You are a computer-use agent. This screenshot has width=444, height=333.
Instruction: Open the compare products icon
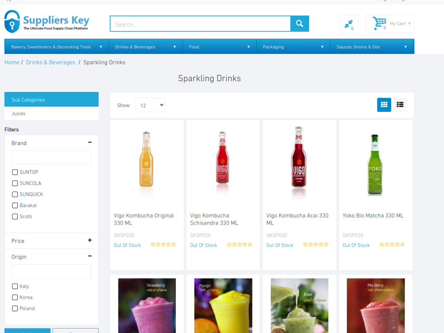point(349,24)
